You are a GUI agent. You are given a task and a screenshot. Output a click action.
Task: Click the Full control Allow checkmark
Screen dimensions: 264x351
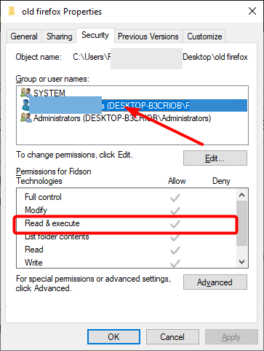[x=175, y=198]
